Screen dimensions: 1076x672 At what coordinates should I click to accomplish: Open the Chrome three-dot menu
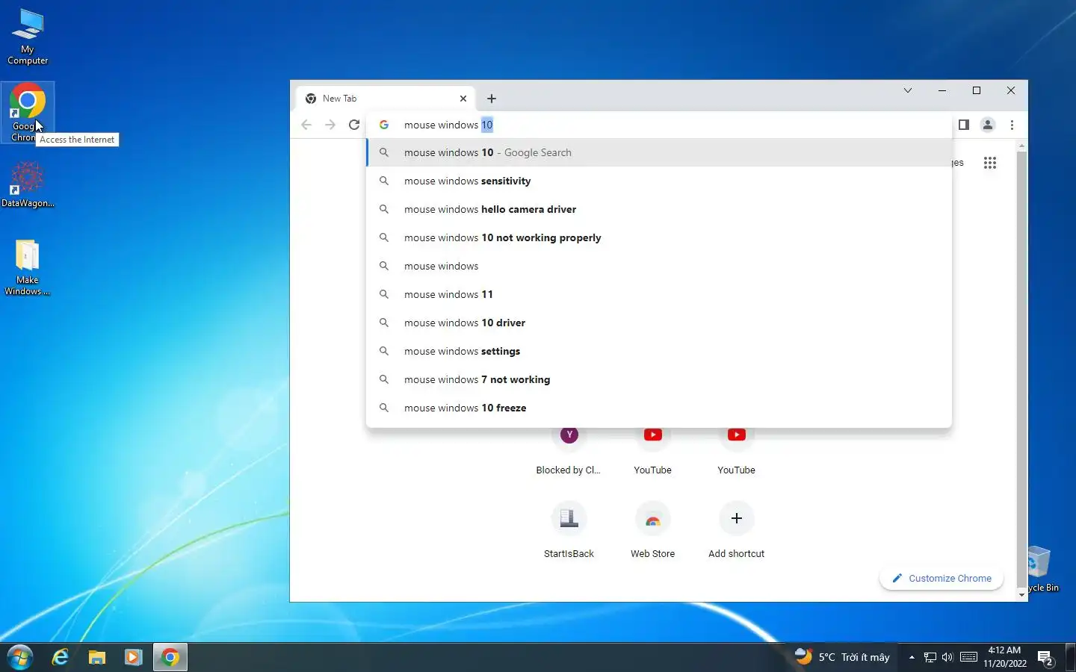(1012, 125)
